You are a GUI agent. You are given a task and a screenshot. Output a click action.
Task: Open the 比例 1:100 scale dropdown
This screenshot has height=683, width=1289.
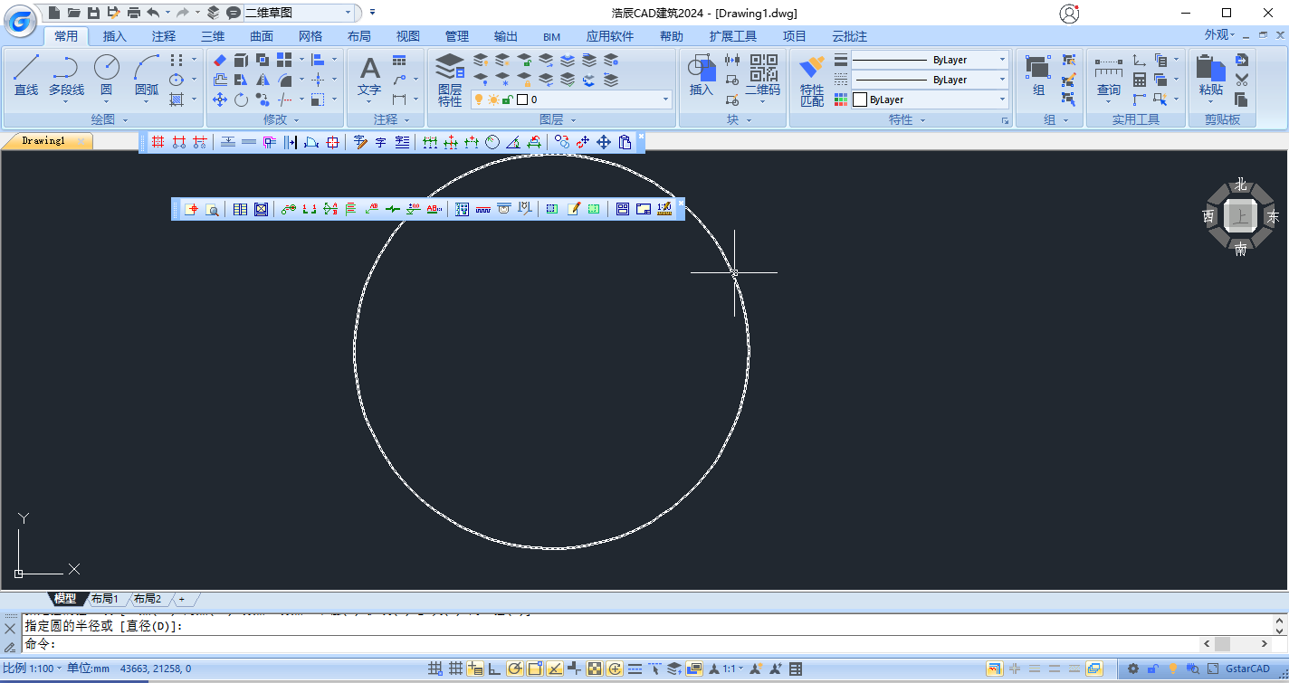(x=33, y=669)
